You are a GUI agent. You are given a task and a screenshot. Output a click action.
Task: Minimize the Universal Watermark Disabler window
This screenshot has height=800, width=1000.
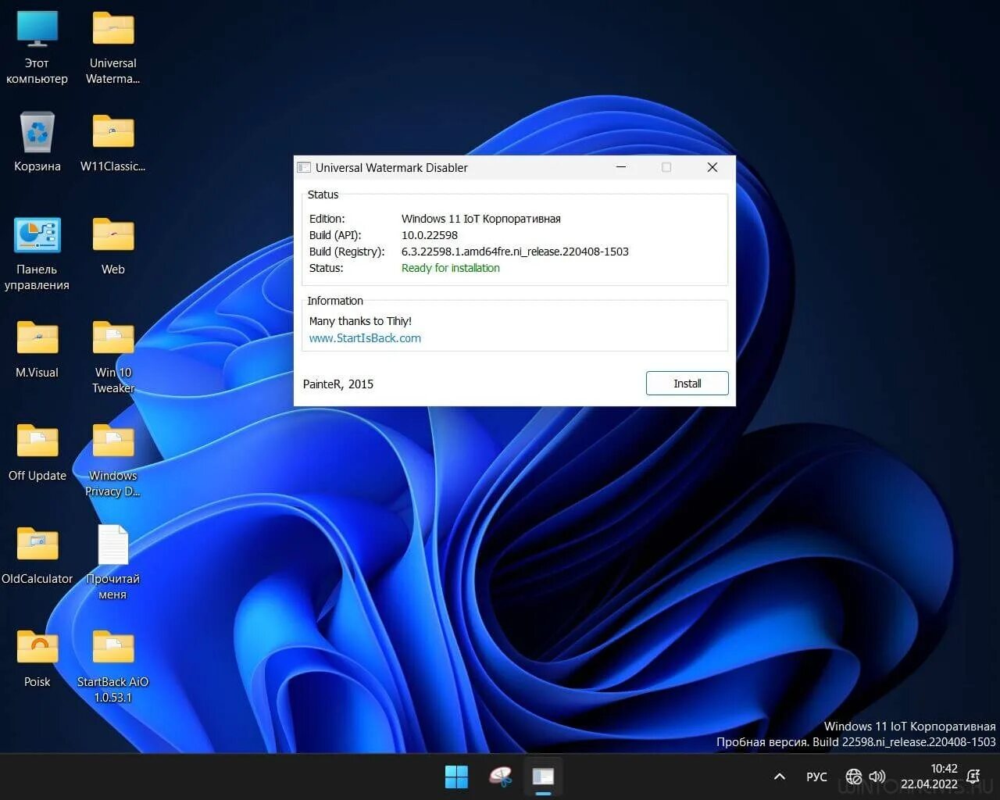point(621,167)
